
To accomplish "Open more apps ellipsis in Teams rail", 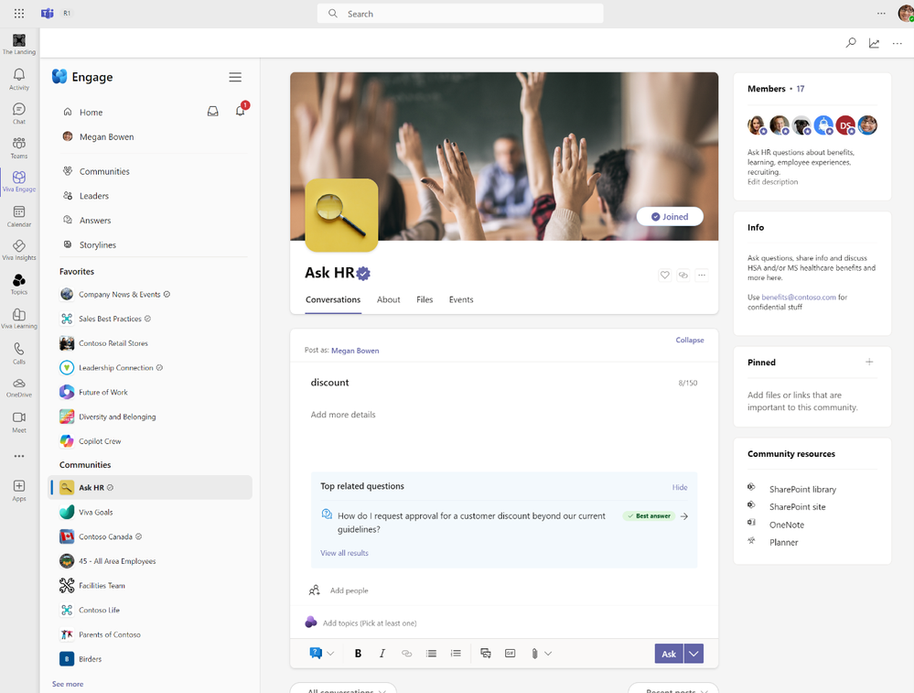I will pyautogui.click(x=18, y=456).
